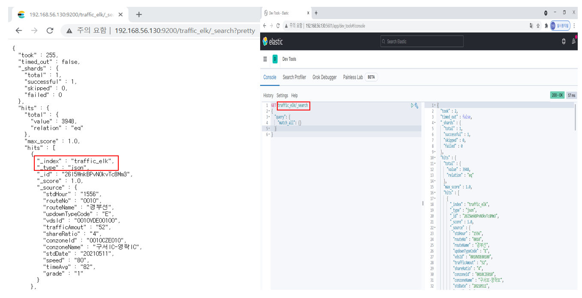Screen dimensions: 582x298
Task: Open the History panel in Console
Action: 268,95
